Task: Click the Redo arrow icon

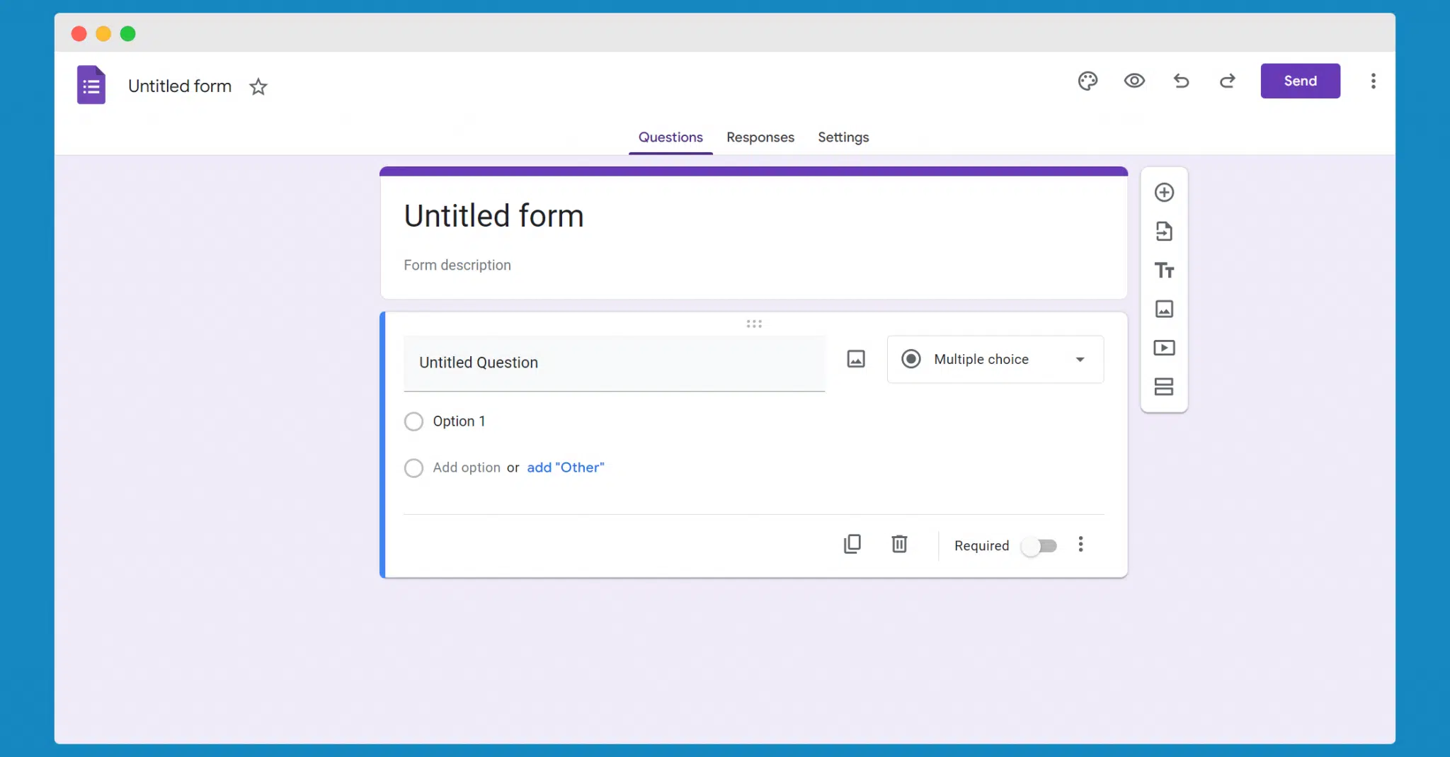Action: (x=1228, y=81)
